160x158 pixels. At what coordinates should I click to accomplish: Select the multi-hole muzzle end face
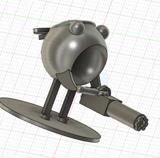tap(141, 123)
